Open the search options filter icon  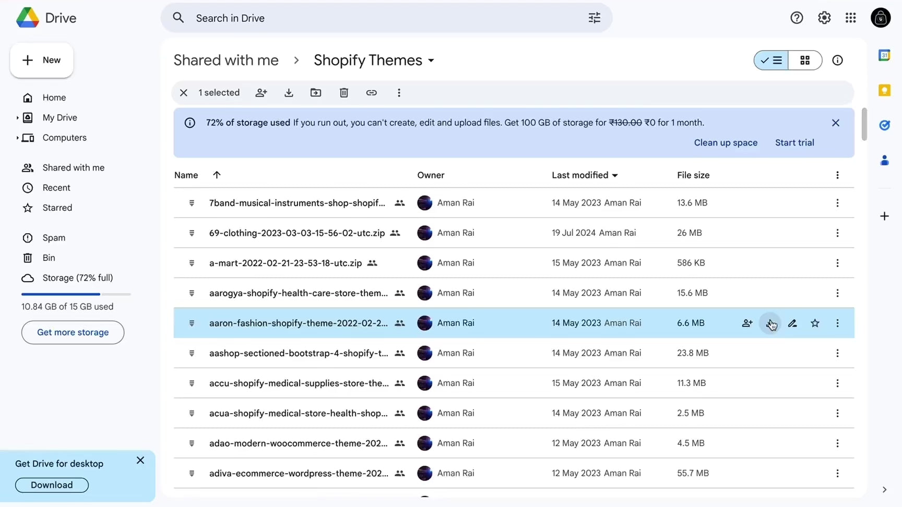click(594, 18)
